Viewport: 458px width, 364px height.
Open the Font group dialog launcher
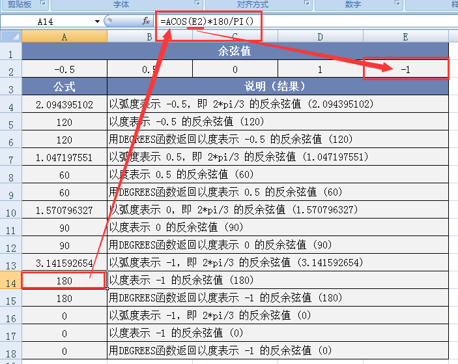[197, 3]
